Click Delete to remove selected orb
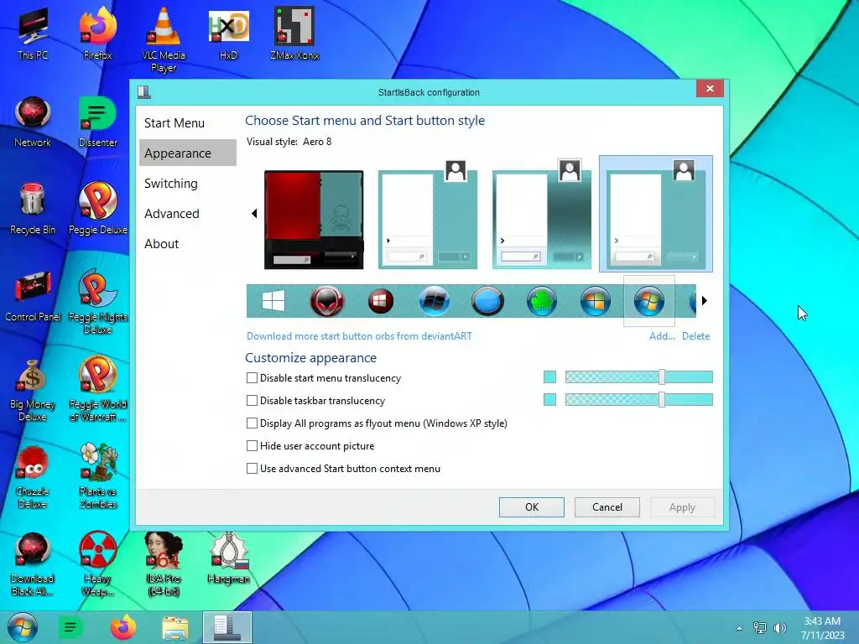The height and width of the screenshot is (644, 859). (695, 336)
